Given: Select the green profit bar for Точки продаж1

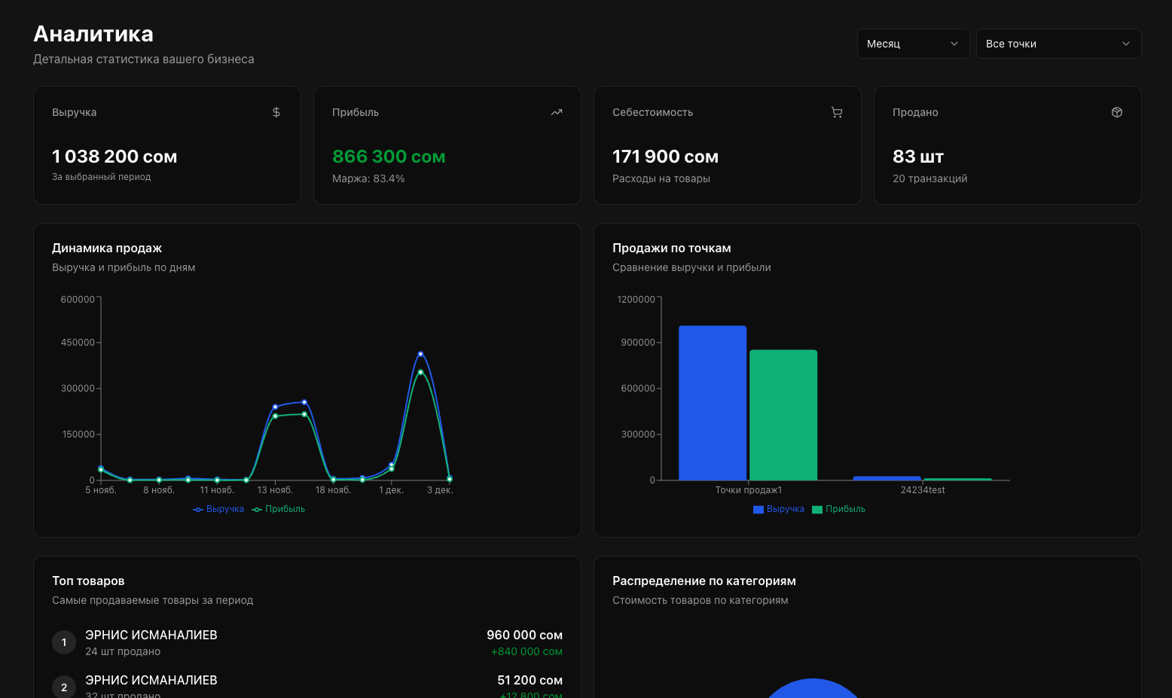Looking at the screenshot, I should point(783,415).
